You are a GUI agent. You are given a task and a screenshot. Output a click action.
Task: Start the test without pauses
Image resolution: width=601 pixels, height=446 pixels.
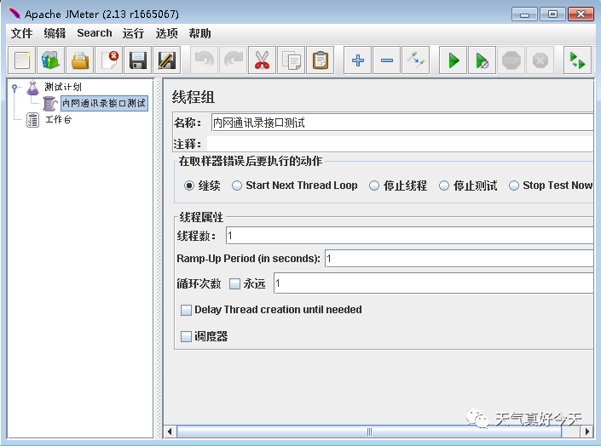[483, 60]
